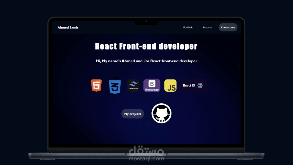Open the Portfolio nav link
This screenshot has width=293, height=165.
click(188, 27)
